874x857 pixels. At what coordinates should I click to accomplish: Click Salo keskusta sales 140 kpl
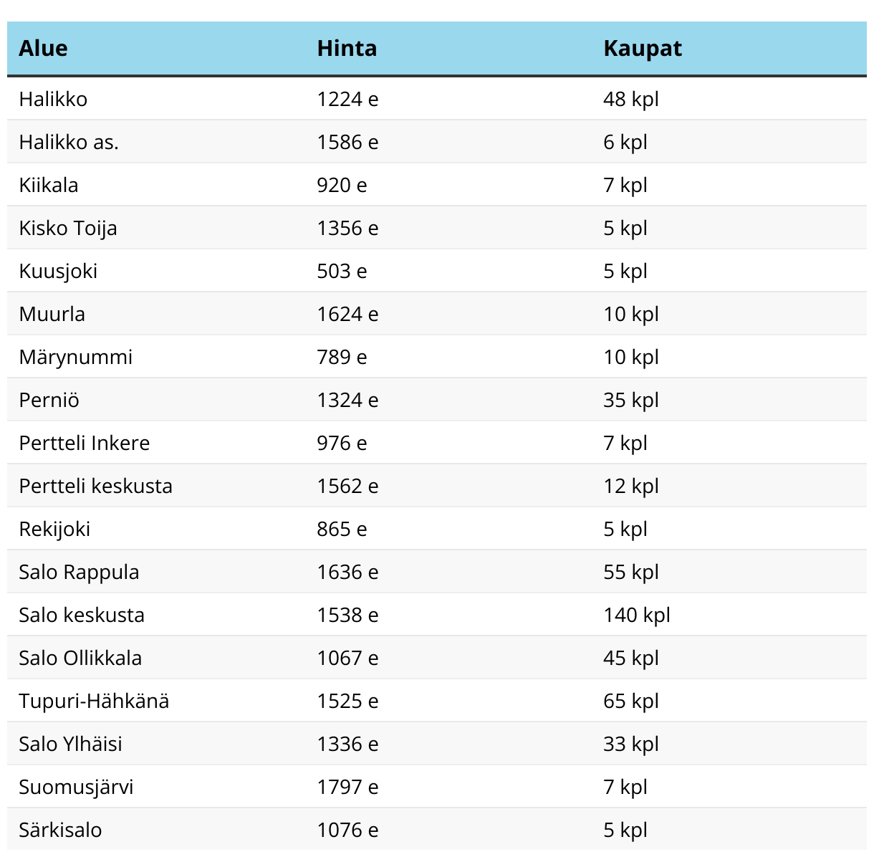click(636, 615)
